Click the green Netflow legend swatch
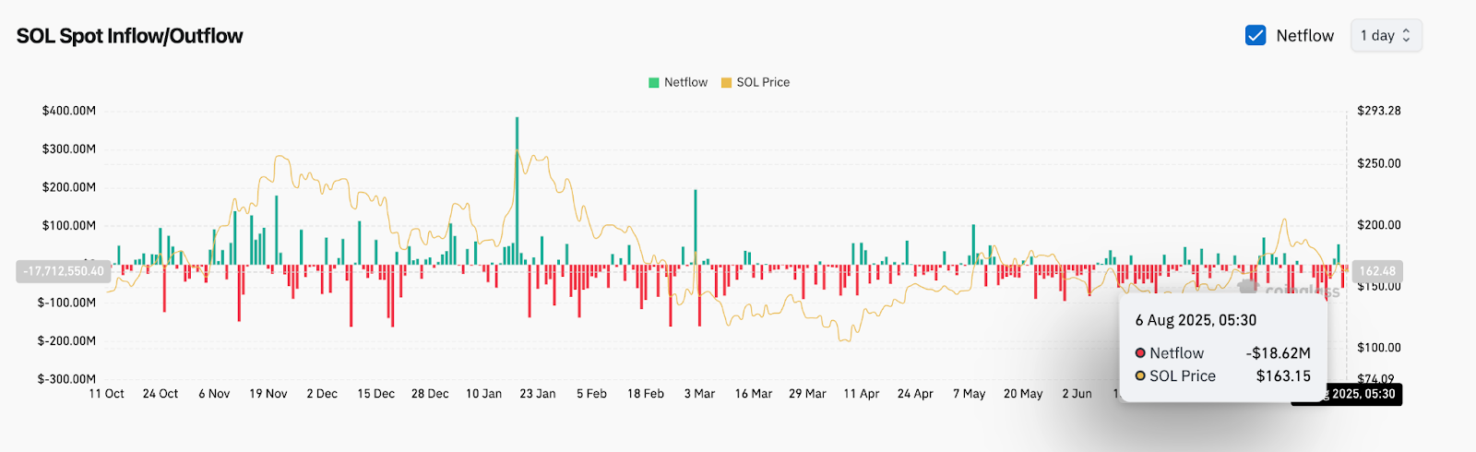This screenshot has height=452, width=1476. pyautogui.click(x=654, y=83)
